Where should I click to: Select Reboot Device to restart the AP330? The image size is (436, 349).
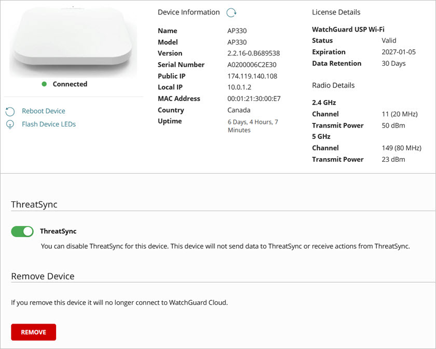tap(43, 110)
